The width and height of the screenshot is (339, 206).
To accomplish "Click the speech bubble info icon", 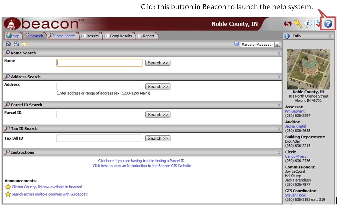I will tap(308, 24).
